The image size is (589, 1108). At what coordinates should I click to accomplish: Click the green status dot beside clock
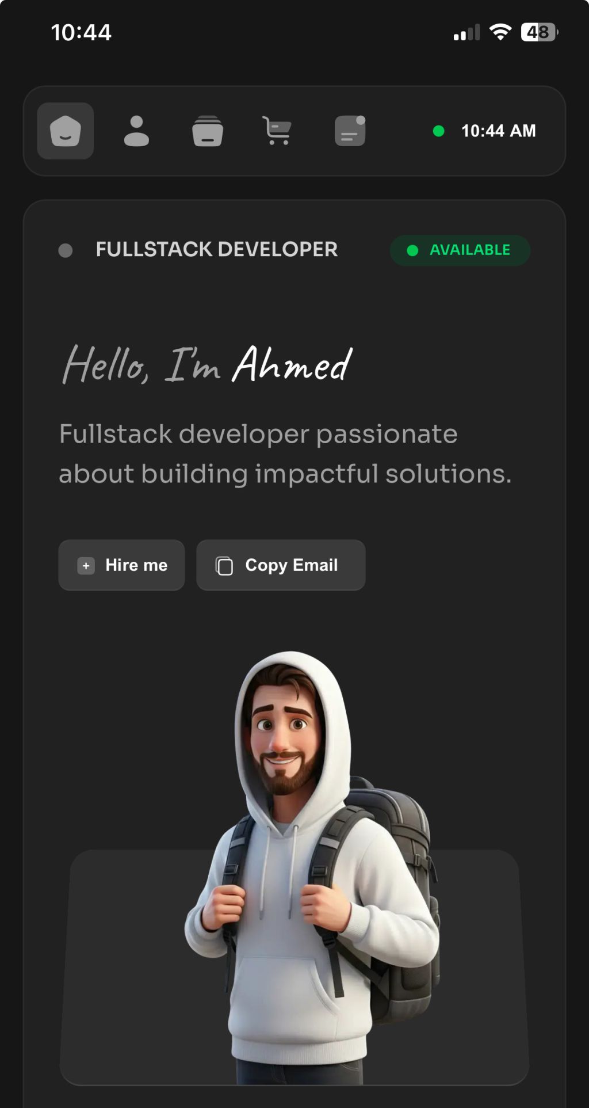tap(438, 131)
